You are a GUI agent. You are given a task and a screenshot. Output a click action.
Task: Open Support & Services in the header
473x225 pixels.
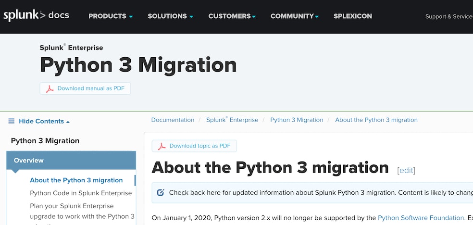(x=449, y=17)
